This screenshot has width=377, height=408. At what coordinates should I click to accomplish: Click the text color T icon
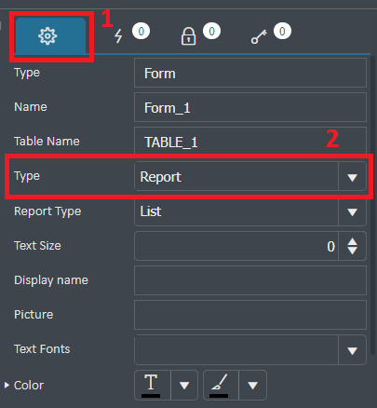[152, 385]
